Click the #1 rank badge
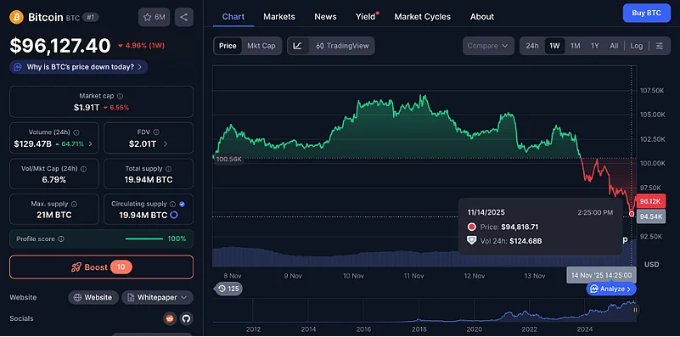The image size is (680, 337). [x=90, y=17]
